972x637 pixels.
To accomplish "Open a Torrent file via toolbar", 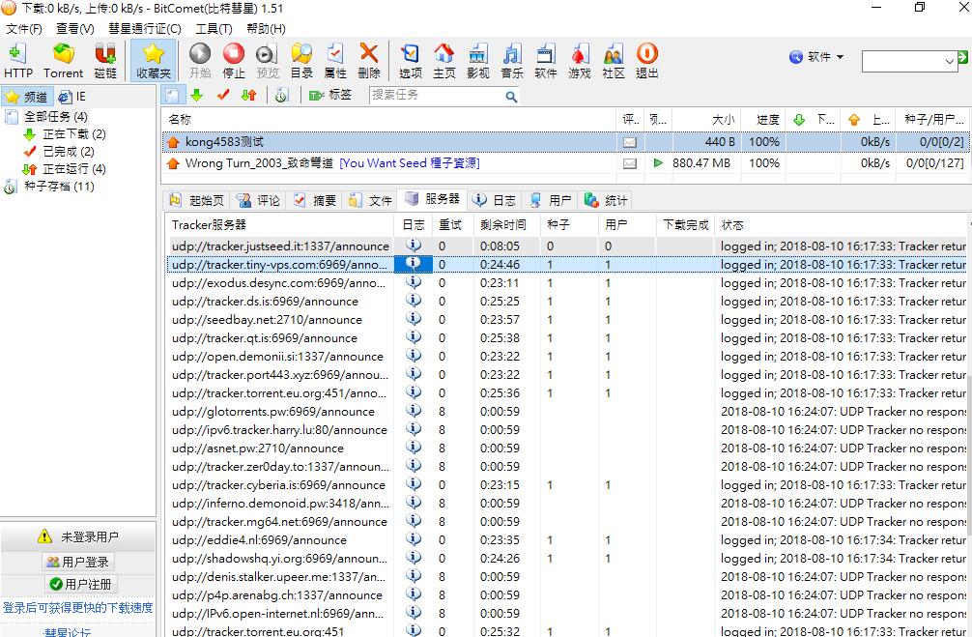I will pos(63,60).
